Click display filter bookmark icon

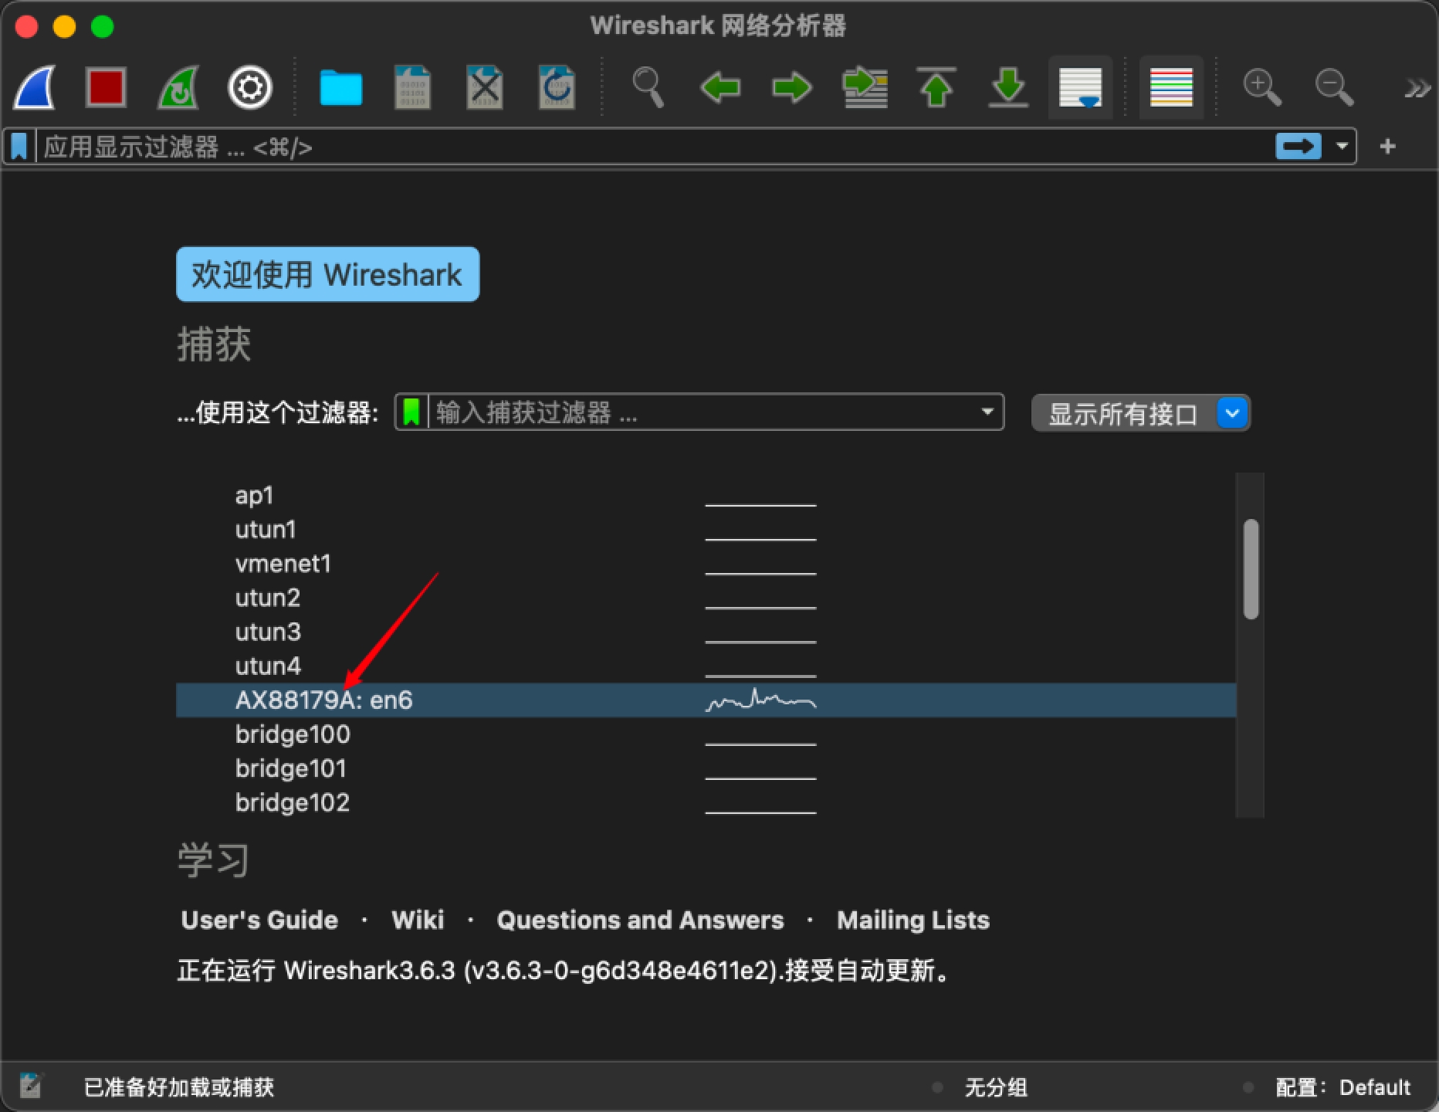point(19,146)
